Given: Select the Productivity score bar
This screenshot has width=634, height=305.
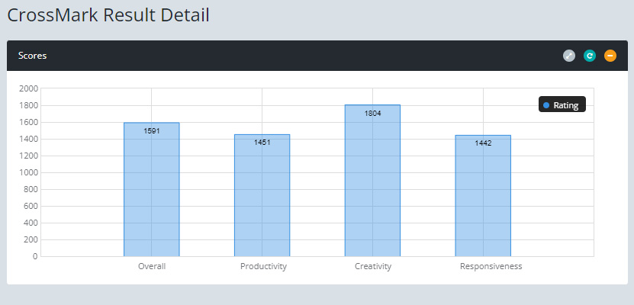Looking at the screenshot, I should [x=262, y=195].
